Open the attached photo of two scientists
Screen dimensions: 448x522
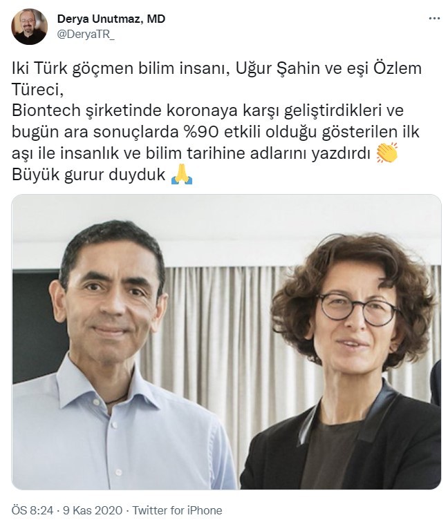coord(226,342)
